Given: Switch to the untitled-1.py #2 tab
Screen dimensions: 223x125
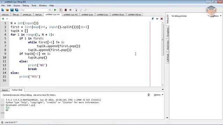Looking at the screenshot, I should point(70,15).
